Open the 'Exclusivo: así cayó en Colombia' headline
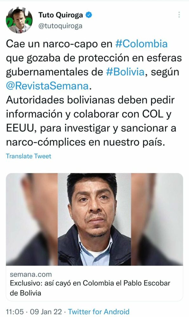This screenshot has width=189, height=317. point(90,288)
